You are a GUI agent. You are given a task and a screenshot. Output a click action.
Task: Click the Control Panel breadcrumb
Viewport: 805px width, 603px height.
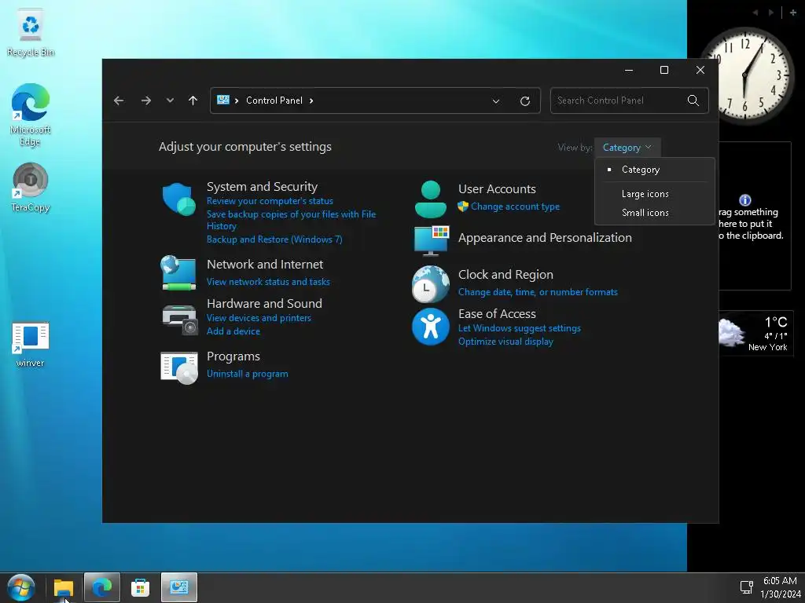274,100
